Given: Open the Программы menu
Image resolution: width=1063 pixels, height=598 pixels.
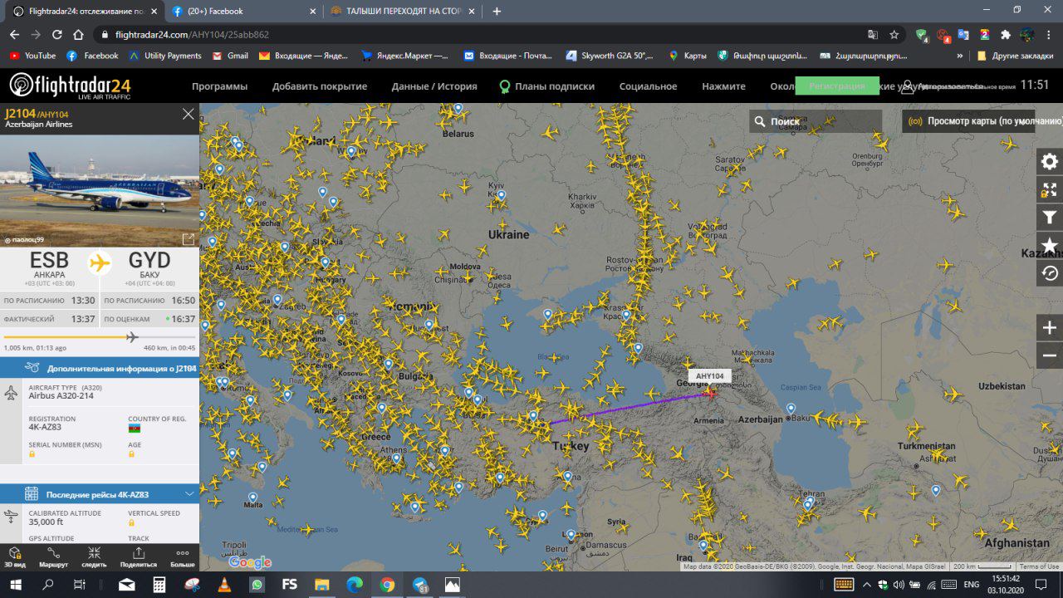Looking at the screenshot, I should click(x=219, y=86).
